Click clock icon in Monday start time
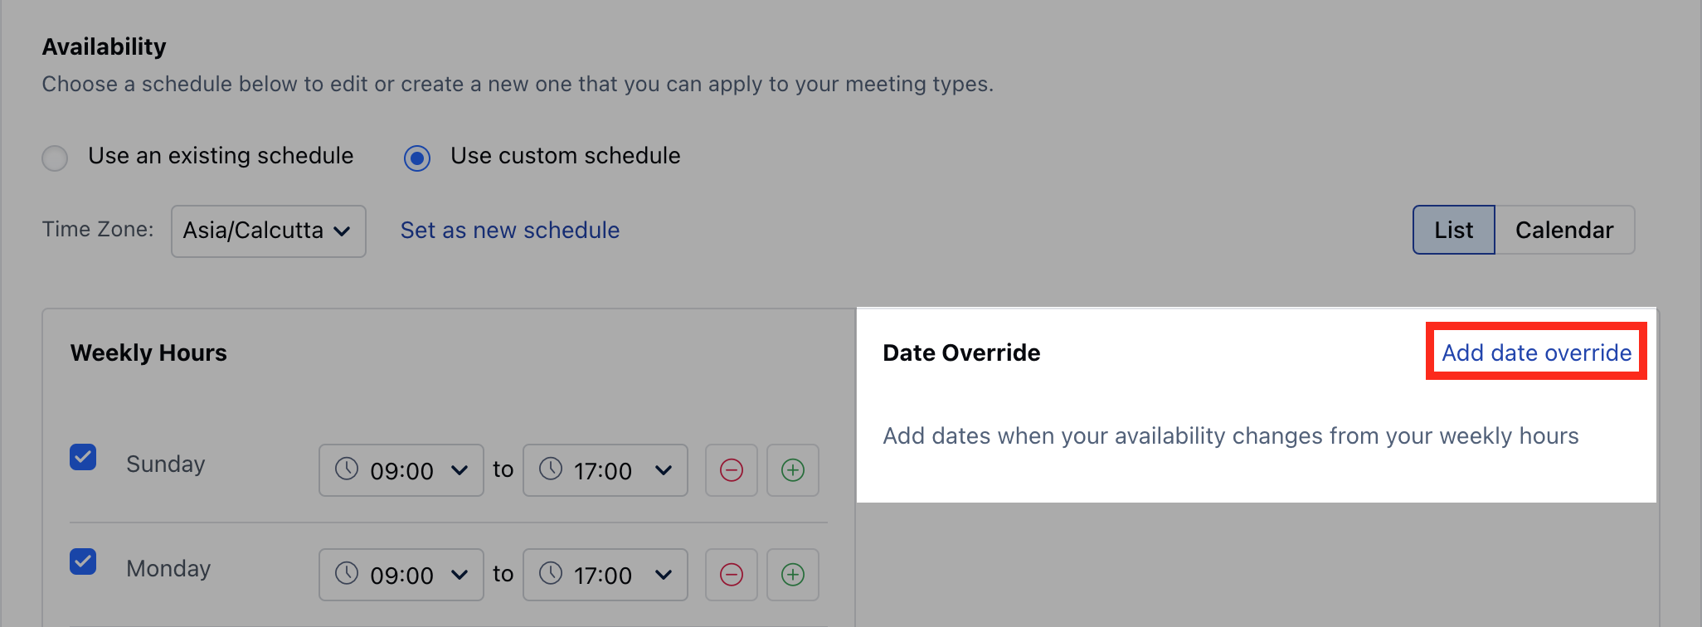 (347, 573)
